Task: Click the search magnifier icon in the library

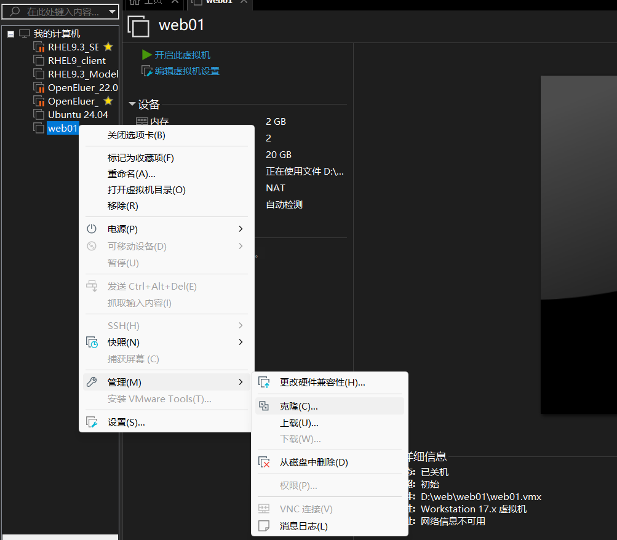Action: tap(15, 12)
